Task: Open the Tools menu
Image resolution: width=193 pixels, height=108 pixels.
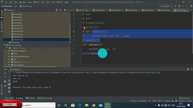Action: 48,2
